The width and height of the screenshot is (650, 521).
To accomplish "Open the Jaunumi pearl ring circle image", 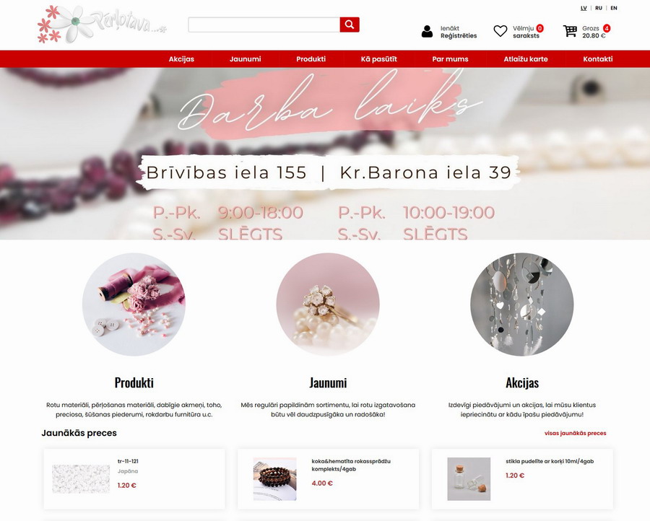I will coord(328,305).
